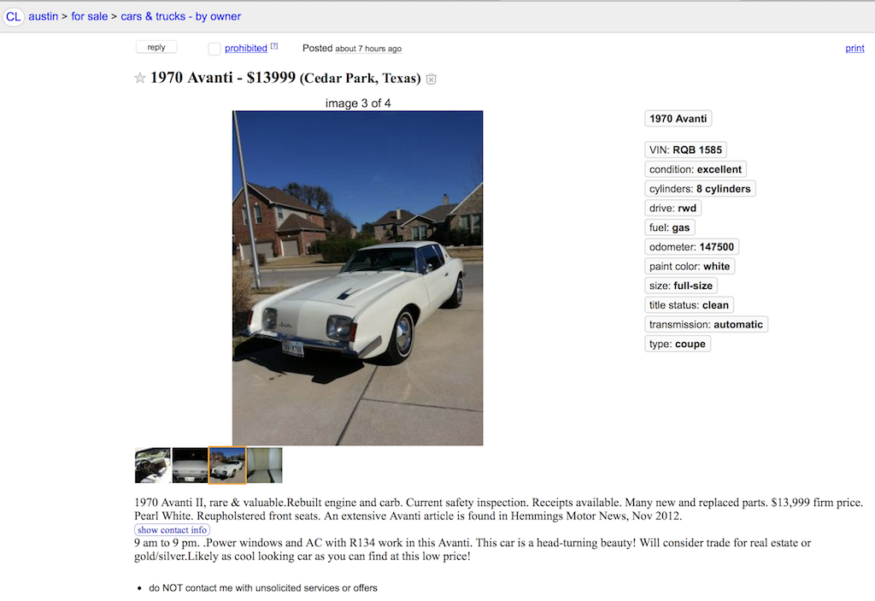Select the fourth thumbnail image
875x601 pixels.
pyautogui.click(x=265, y=465)
